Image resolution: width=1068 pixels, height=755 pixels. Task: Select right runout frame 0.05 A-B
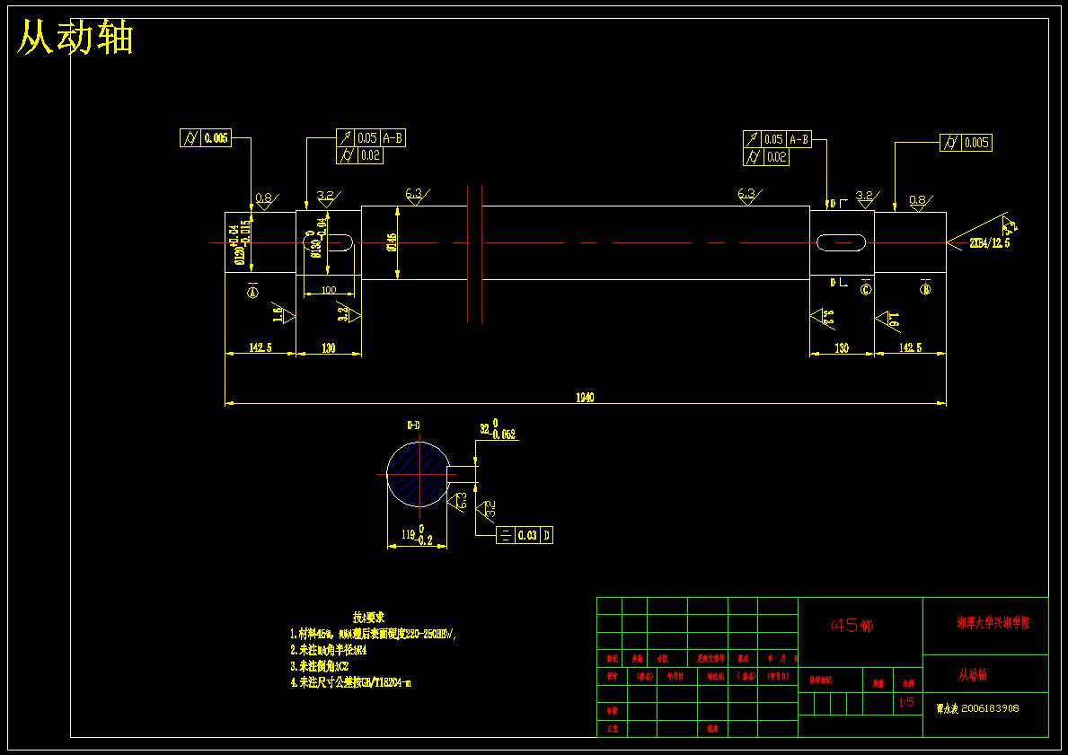coord(777,139)
